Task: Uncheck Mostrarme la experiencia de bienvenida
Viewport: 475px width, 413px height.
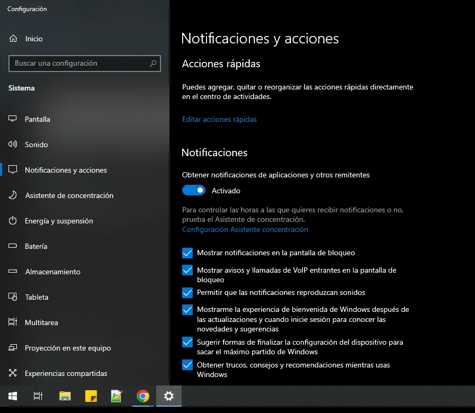Action: point(187,309)
